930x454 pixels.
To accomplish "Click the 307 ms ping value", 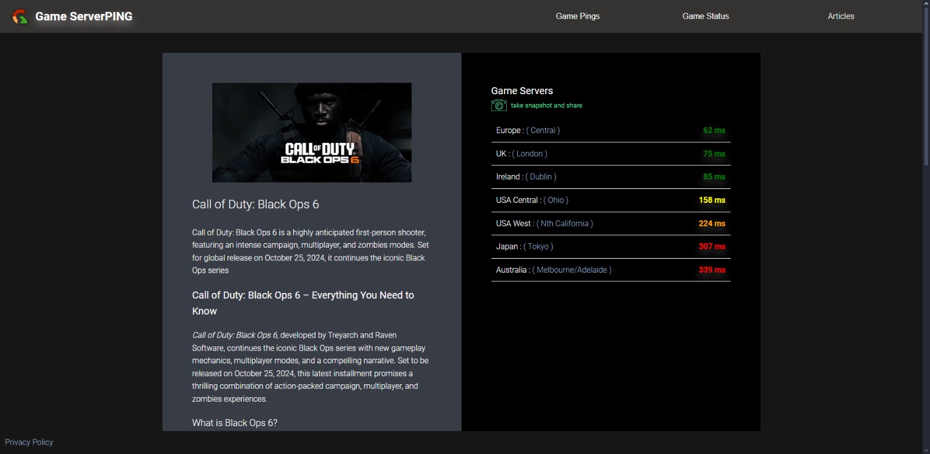I will coord(712,246).
